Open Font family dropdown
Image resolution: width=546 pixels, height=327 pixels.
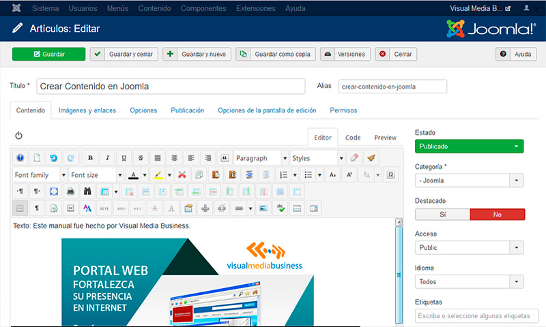40,175
